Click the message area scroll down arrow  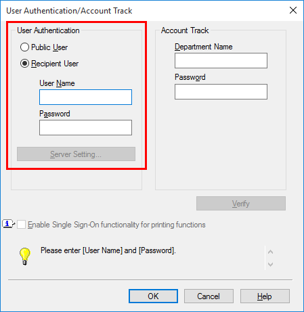(x=270, y=264)
